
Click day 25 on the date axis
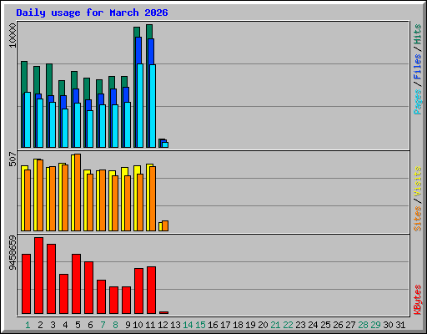pyautogui.click(x=325, y=325)
